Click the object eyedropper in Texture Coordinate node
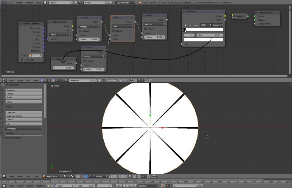The width and height of the screenshot is (292, 188). point(40,55)
